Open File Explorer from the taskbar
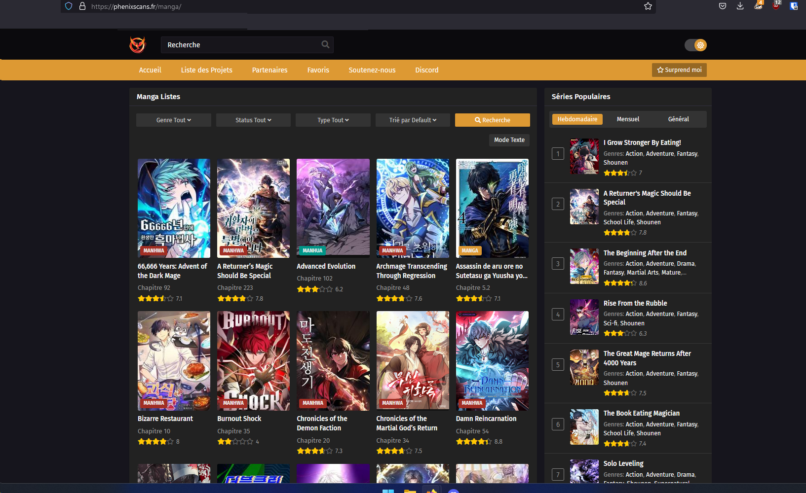 [410, 491]
